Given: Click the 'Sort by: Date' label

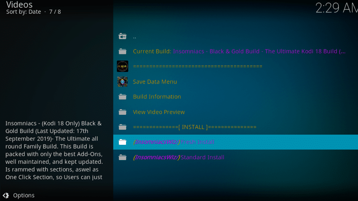Looking at the screenshot, I should click(23, 11).
